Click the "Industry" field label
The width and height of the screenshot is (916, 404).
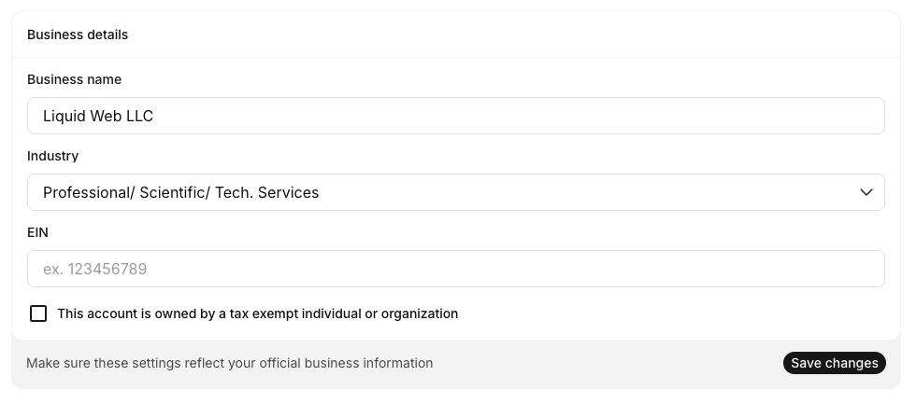tap(52, 156)
